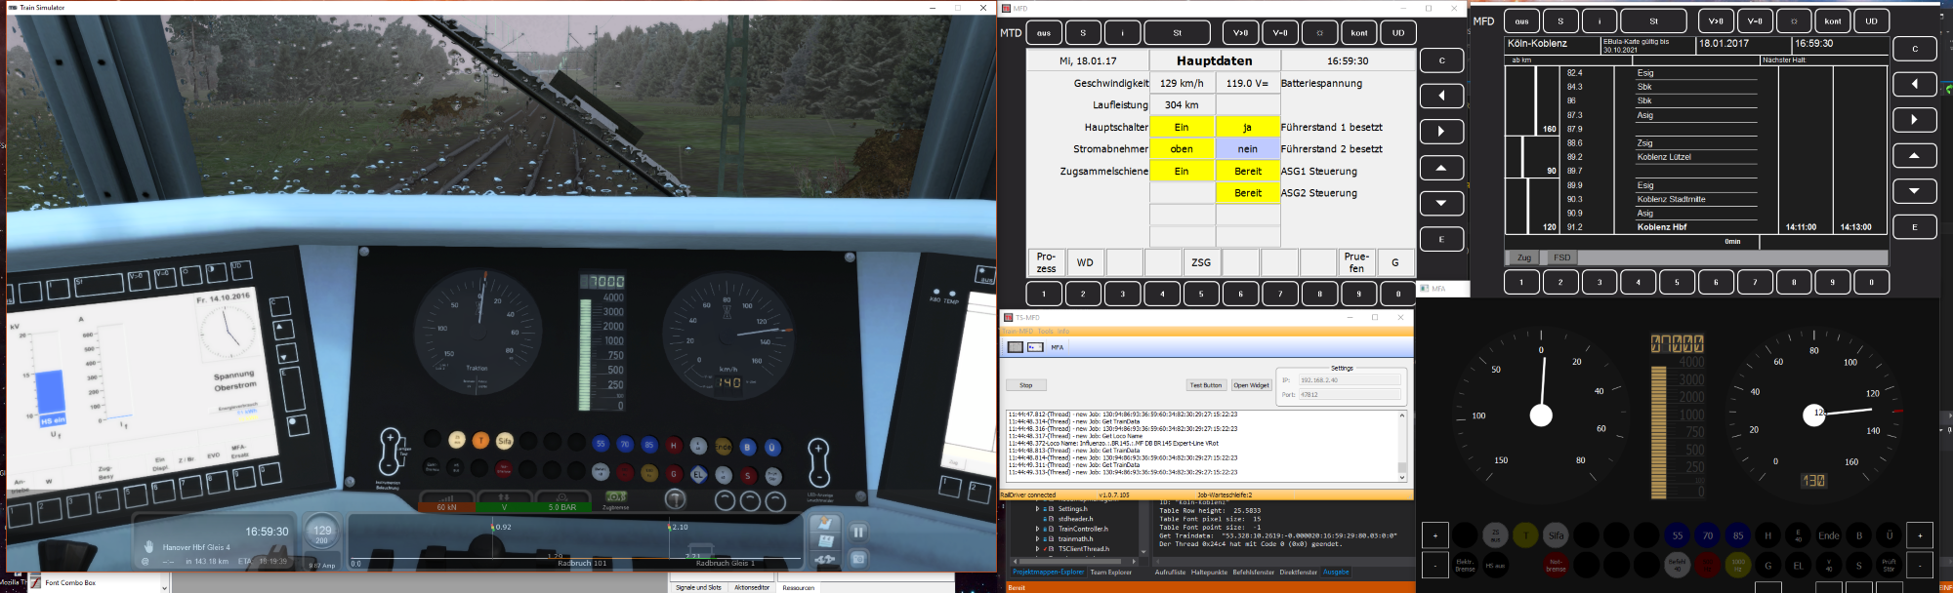Click the camera screenshot icon in simulator HUD
Screen dimensions: 1953x593
pos(858,559)
